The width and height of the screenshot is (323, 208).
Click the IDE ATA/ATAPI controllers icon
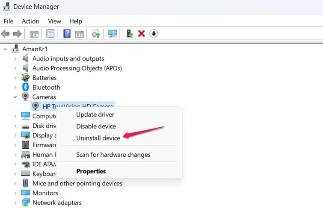click(26, 164)
